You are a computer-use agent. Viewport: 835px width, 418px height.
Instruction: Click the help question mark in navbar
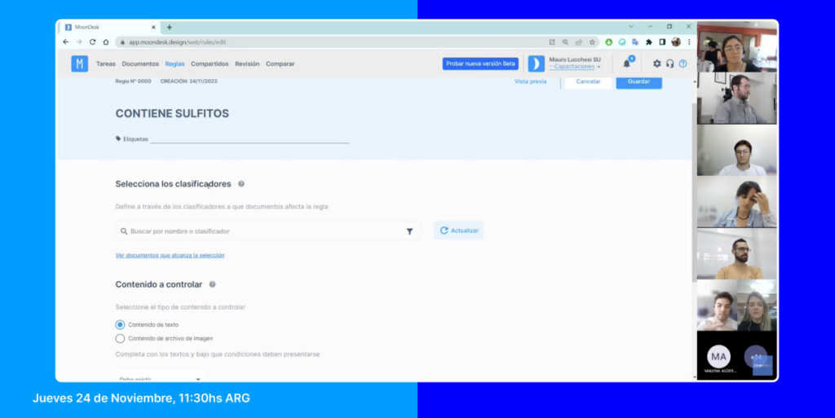click(x=683, y=64)
